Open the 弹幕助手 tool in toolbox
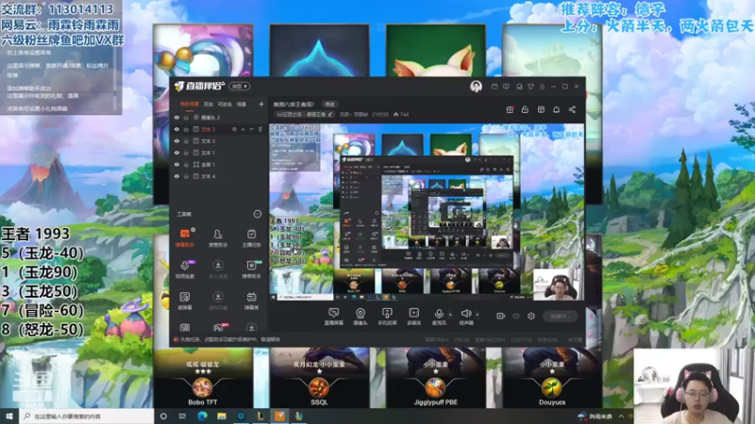 tap(184, 237)
